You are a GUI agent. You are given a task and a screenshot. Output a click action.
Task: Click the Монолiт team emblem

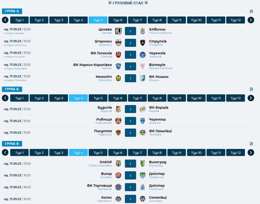tap(118, 78)
